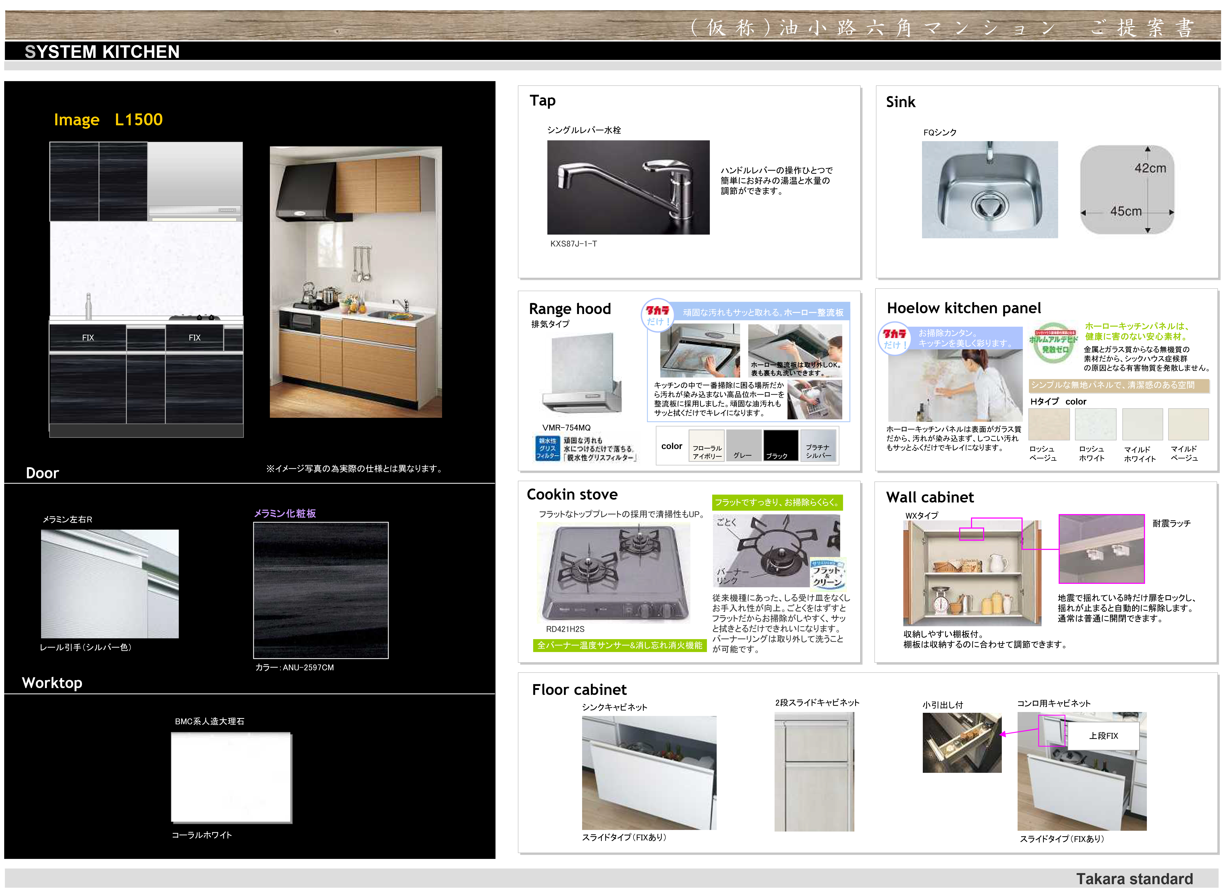
Task: Click the Floor cabinet heading
Action: [x=579, y=689]
